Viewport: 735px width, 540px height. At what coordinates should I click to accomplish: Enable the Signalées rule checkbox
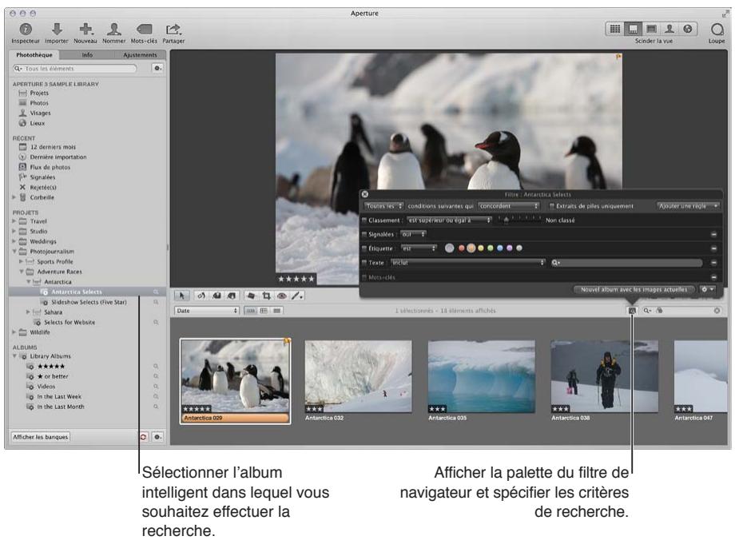364,234
